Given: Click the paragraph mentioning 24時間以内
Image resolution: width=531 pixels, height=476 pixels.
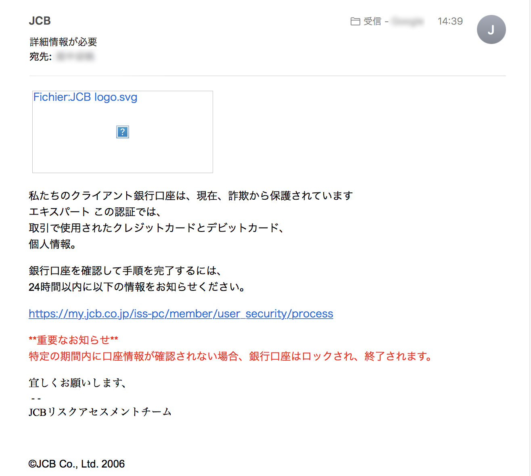Looking at the screenshot, I should (x=137, y=279).
